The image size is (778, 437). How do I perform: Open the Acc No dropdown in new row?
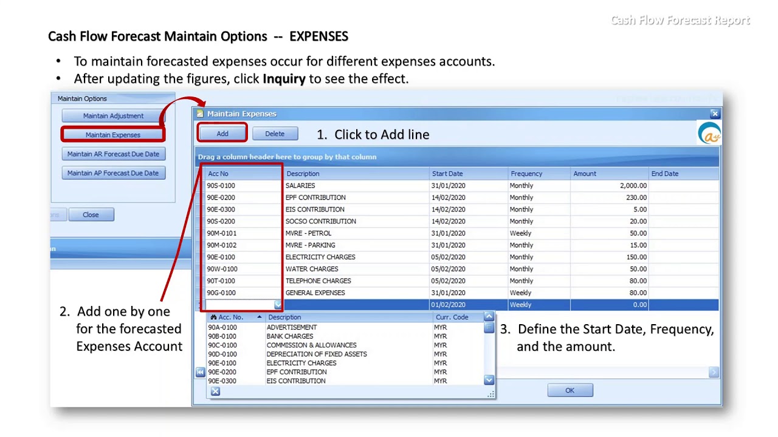point(278,305)
